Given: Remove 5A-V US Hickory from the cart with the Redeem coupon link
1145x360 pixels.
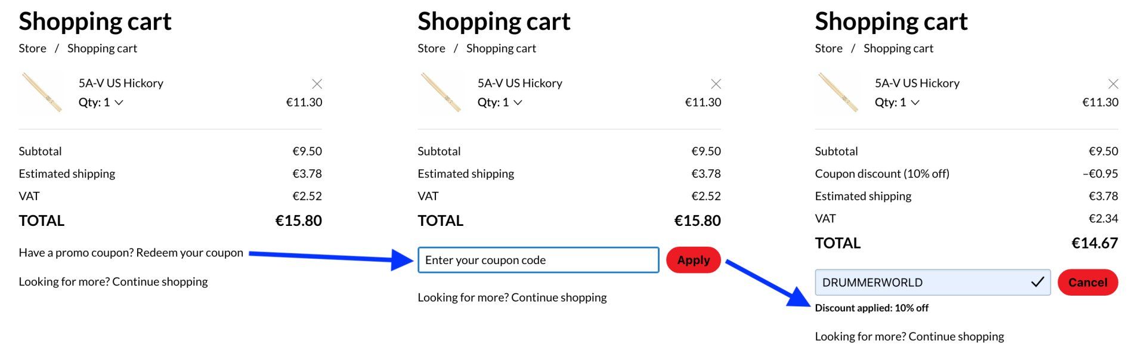Looking at the screenshot, I should click(x=317, y=83).
